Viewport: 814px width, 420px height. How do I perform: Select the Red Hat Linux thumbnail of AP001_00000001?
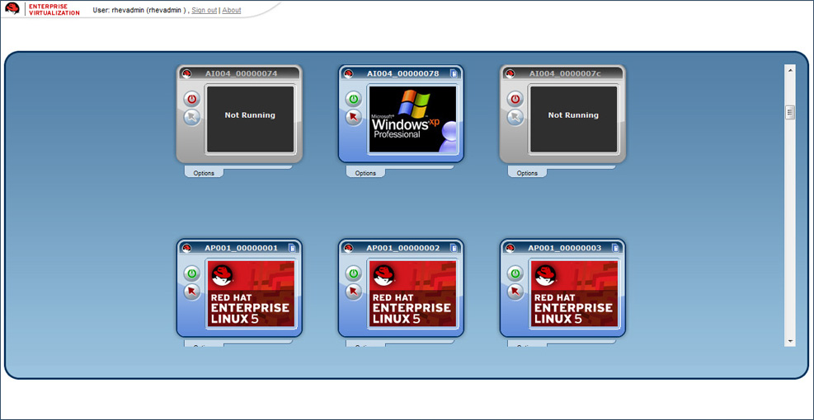pyautogui.click(x=250, y=293)
